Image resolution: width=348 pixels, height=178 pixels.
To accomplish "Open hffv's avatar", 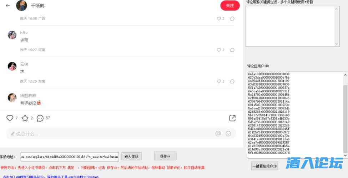I will pyautogui.click(x=12, y=35).
